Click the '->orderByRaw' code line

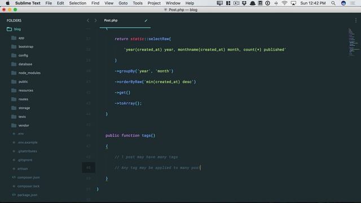[x=155, y=82]
